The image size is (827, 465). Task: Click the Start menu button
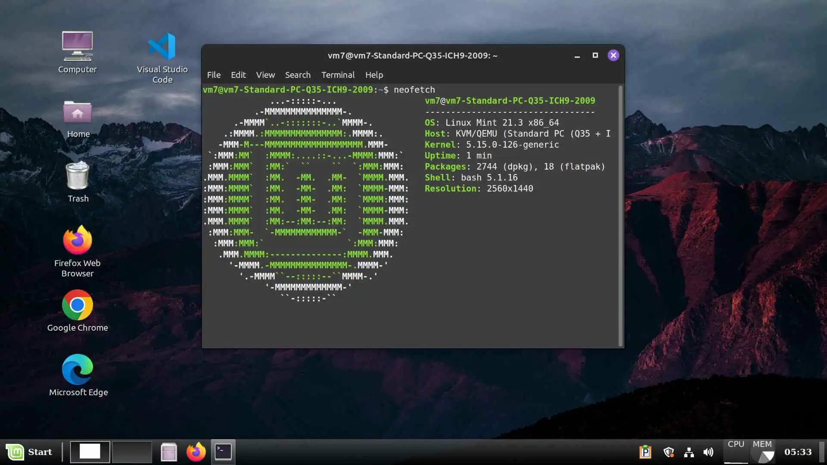[x=29, y=452]
